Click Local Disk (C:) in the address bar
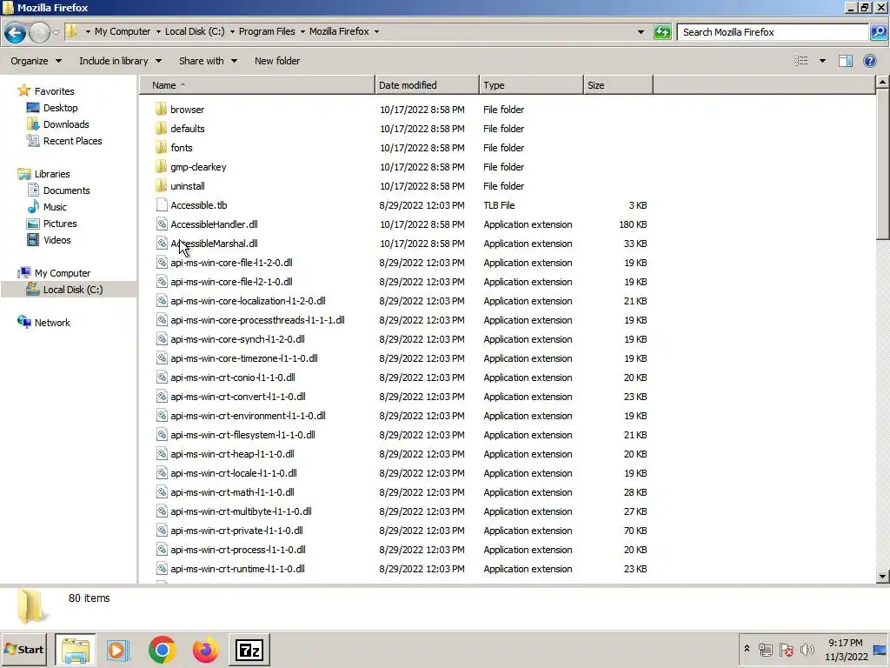Screen dimensions: 890x668 click(x=195, y=32)
